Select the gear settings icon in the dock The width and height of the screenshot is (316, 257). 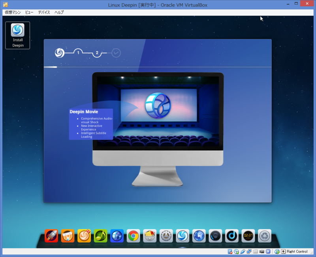(x=166, y=236)
